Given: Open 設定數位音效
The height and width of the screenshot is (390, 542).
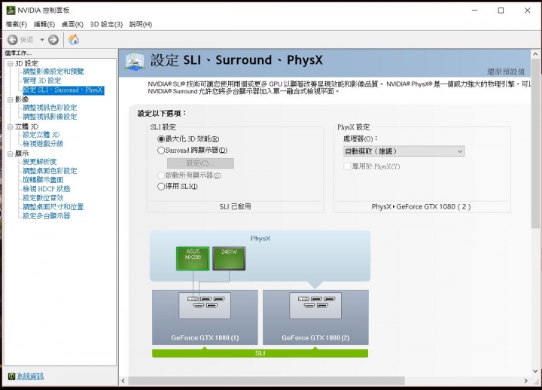Looking at the screenshot, I should point(43,198).
